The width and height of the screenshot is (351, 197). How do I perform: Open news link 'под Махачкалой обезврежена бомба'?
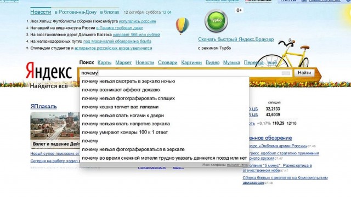(x=117, y=42)
